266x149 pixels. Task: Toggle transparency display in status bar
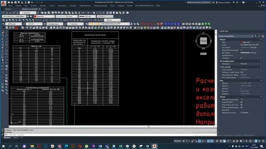[221, 141]
